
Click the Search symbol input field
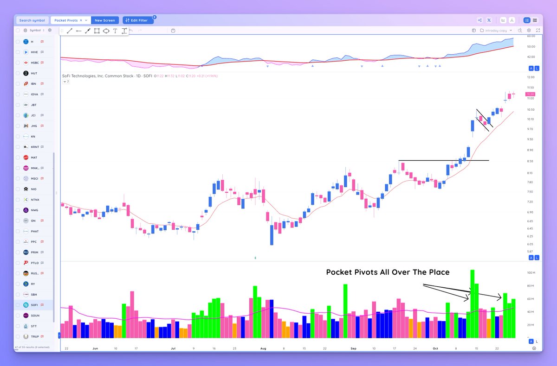[32, 20]
